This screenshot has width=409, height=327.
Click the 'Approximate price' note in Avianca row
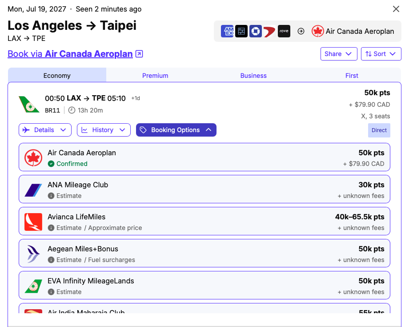pos(115,228)
